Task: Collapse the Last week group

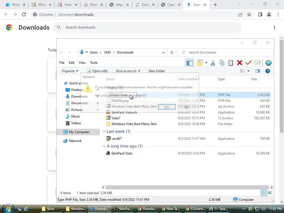Action: (104, 131)
